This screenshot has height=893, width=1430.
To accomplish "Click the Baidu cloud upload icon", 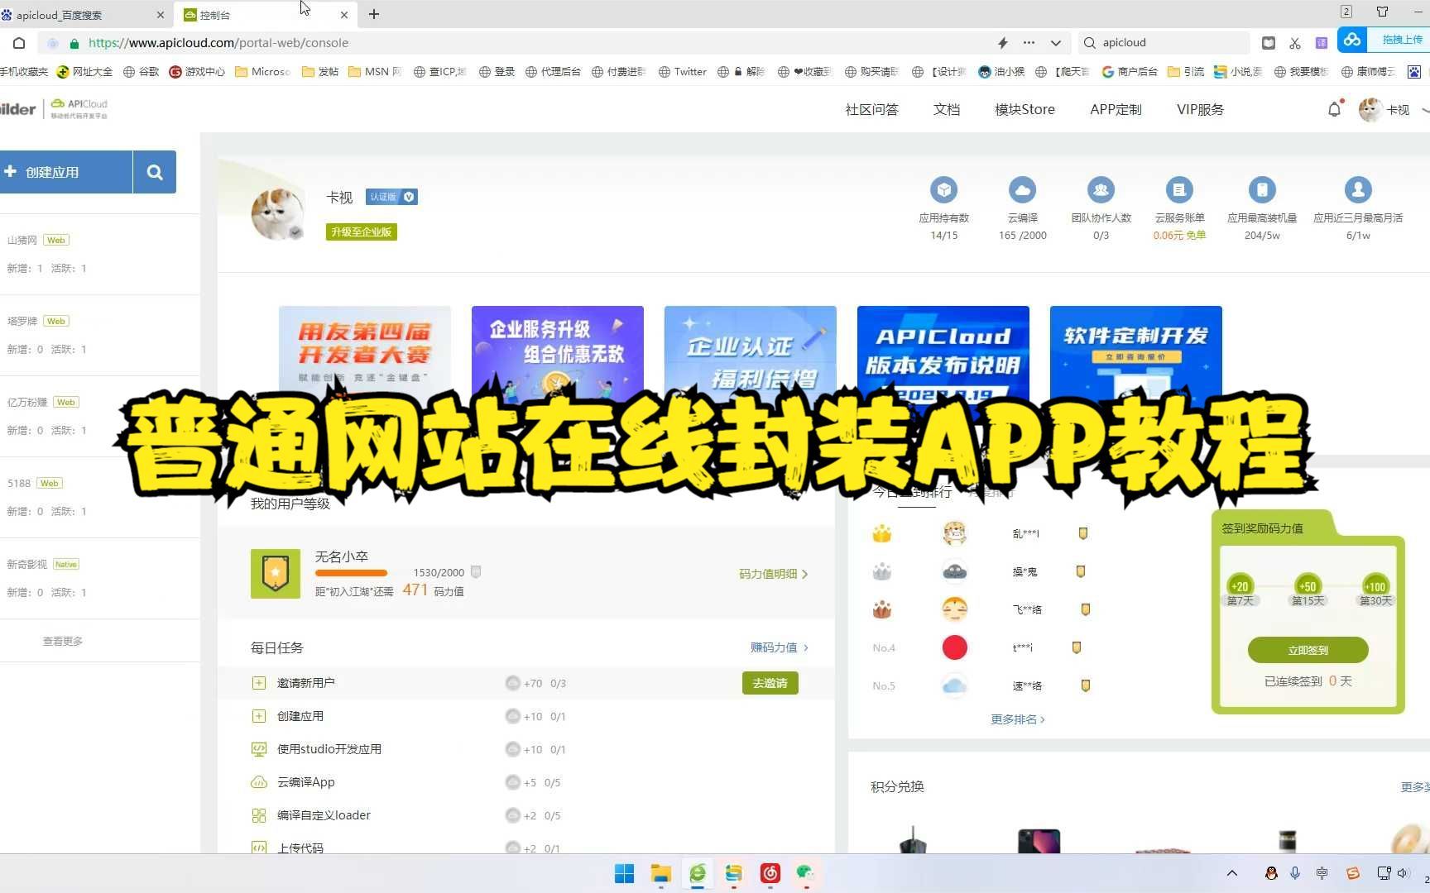I will click(x=1352, y=40).
